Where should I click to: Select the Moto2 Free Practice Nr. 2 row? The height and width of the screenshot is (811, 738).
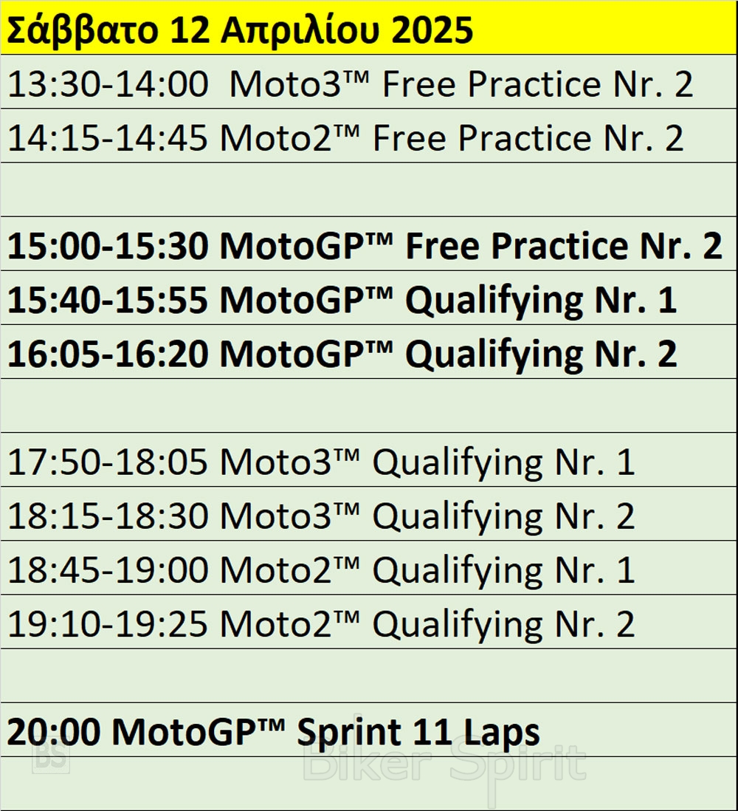point(345,139)
